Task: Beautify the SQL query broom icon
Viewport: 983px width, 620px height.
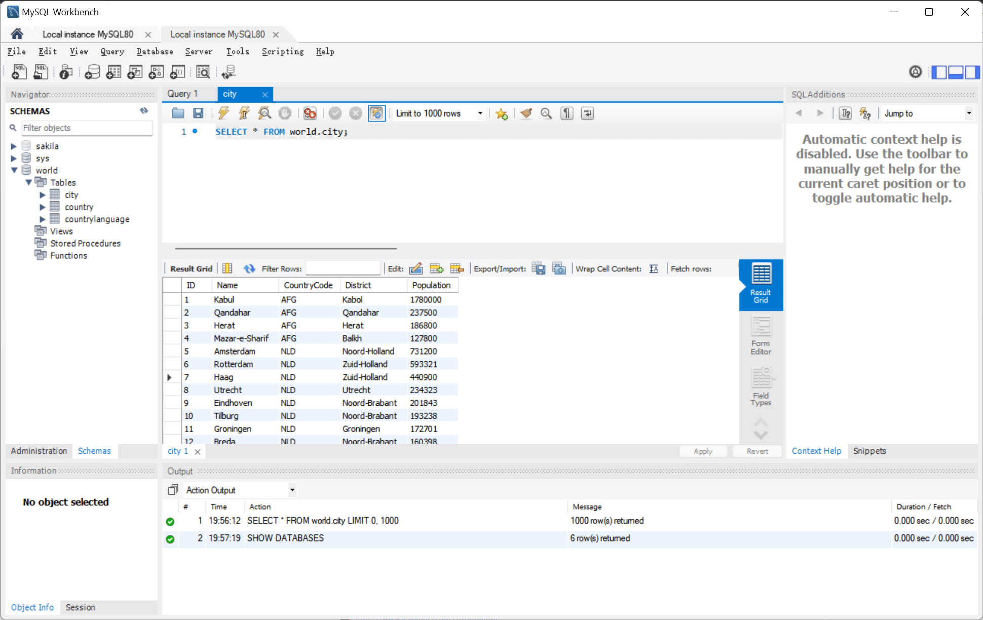Action: click(x=526, y=113)
